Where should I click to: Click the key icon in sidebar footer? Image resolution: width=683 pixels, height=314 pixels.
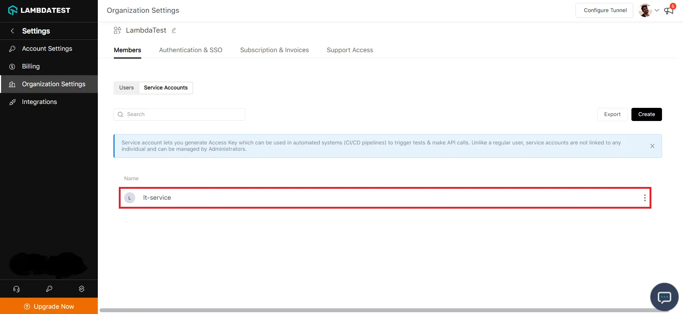tap(49, 289)
